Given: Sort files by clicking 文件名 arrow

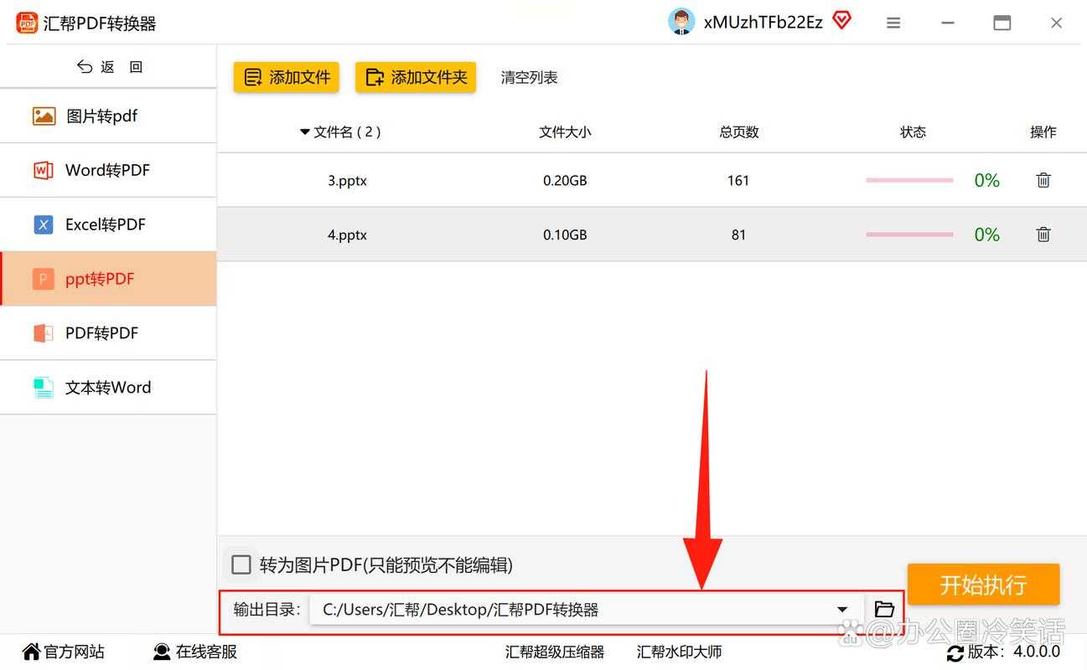Looking at the screenshot, I should point(304,131).
